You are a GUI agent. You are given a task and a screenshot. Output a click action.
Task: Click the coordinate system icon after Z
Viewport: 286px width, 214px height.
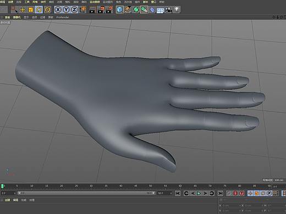83,9
